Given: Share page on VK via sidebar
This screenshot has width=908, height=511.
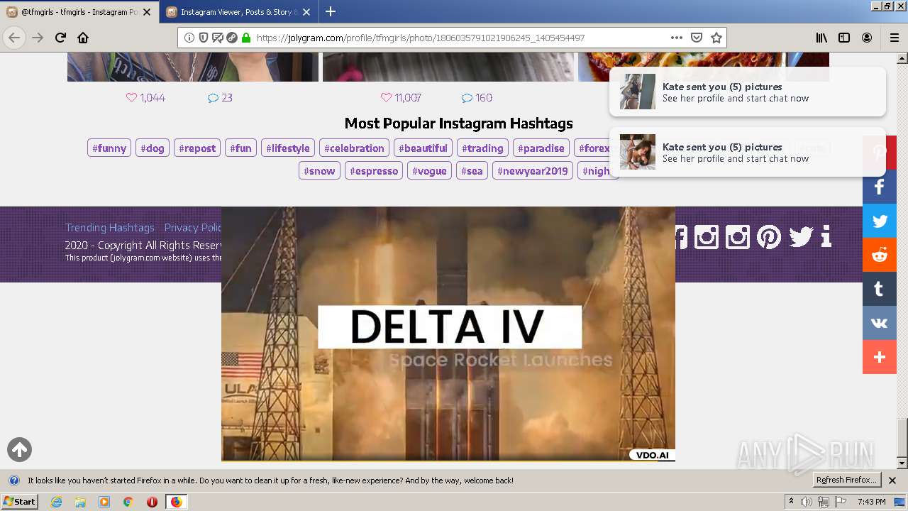Looking at the screenshot, I should (x=880, y=323).
